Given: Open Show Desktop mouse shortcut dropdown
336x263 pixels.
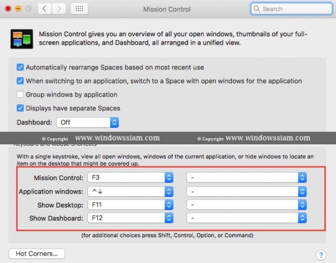Looking at the screenshot, I should point(246,205).
